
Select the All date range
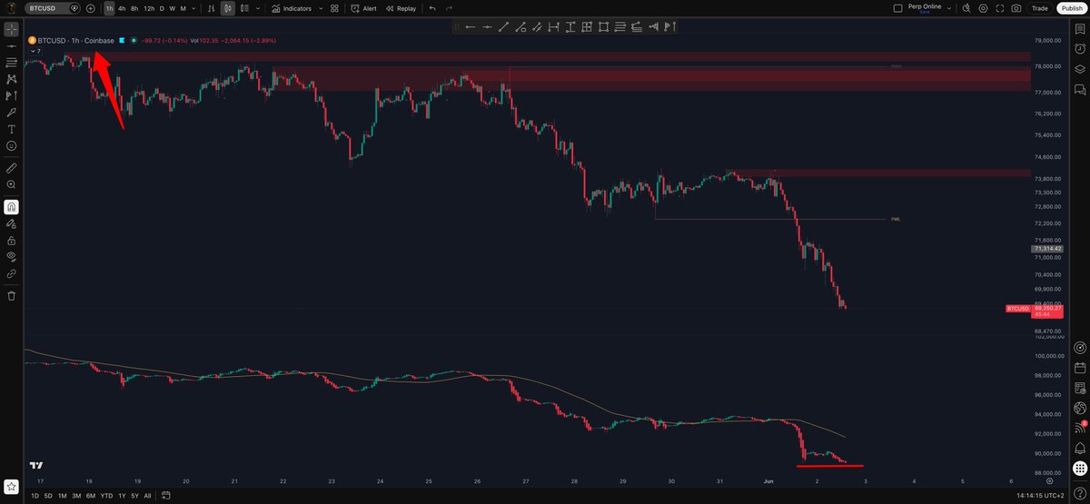coord(147,496)
